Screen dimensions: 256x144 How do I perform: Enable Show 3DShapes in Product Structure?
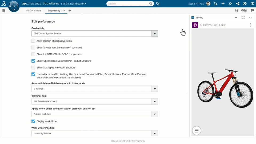click(33, 67)
